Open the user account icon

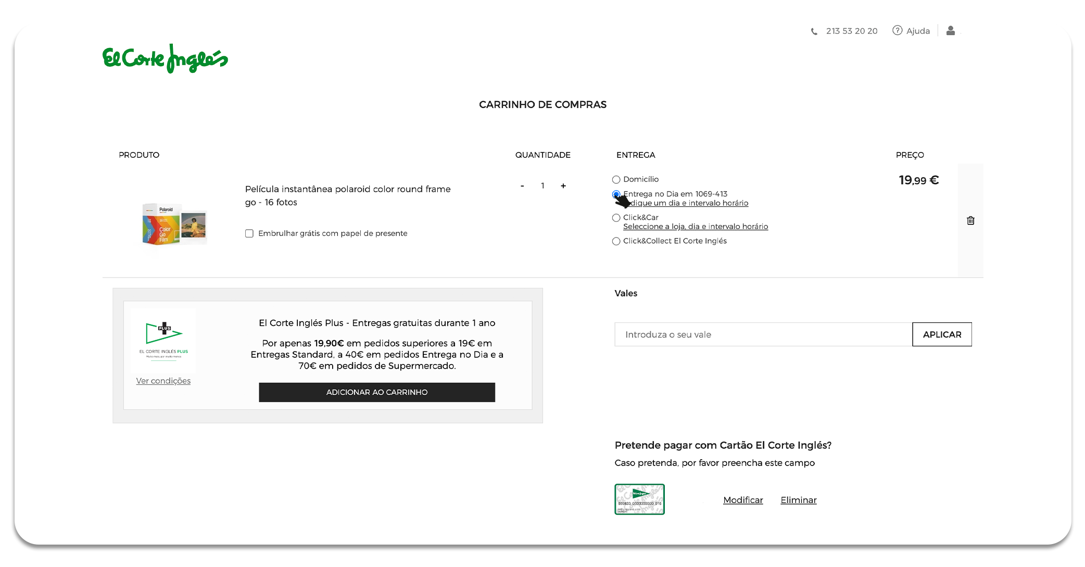click(x=950, y=30)
